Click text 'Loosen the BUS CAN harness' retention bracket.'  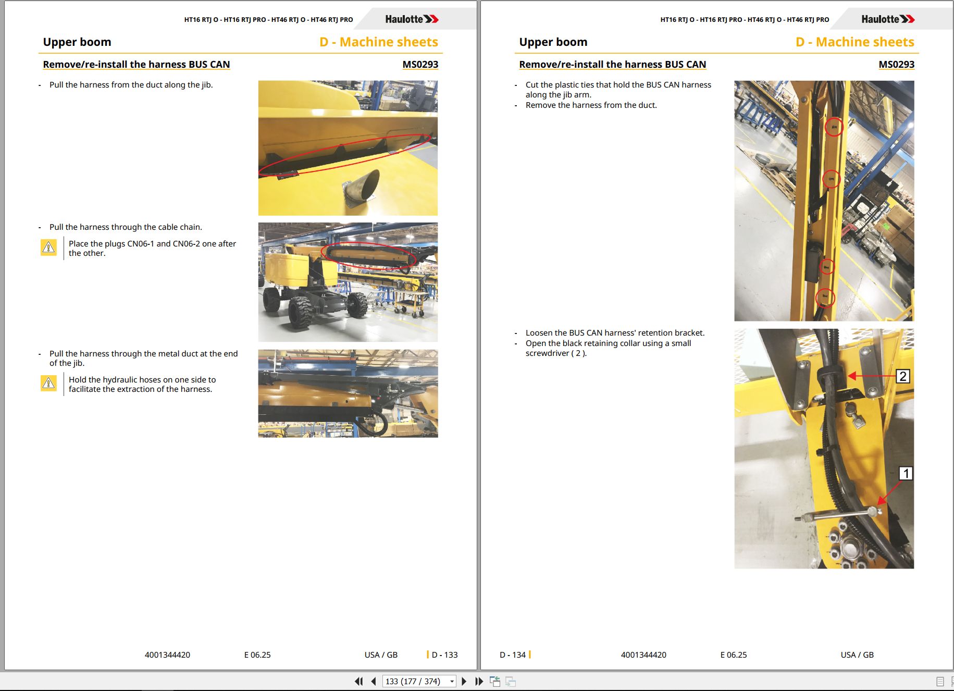tap(615, 332)
